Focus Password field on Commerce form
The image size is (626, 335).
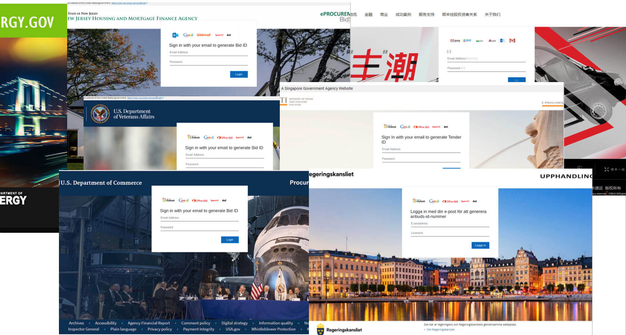200,228
